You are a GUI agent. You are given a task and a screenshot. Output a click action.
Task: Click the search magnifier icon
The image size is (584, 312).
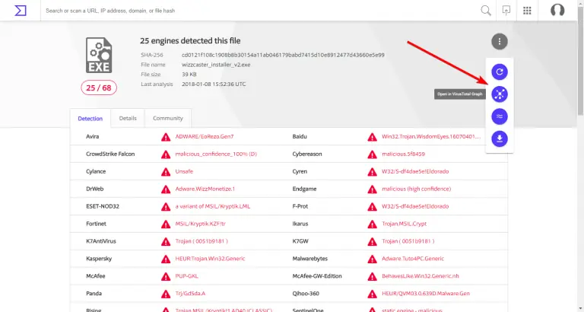coord(486,11)
